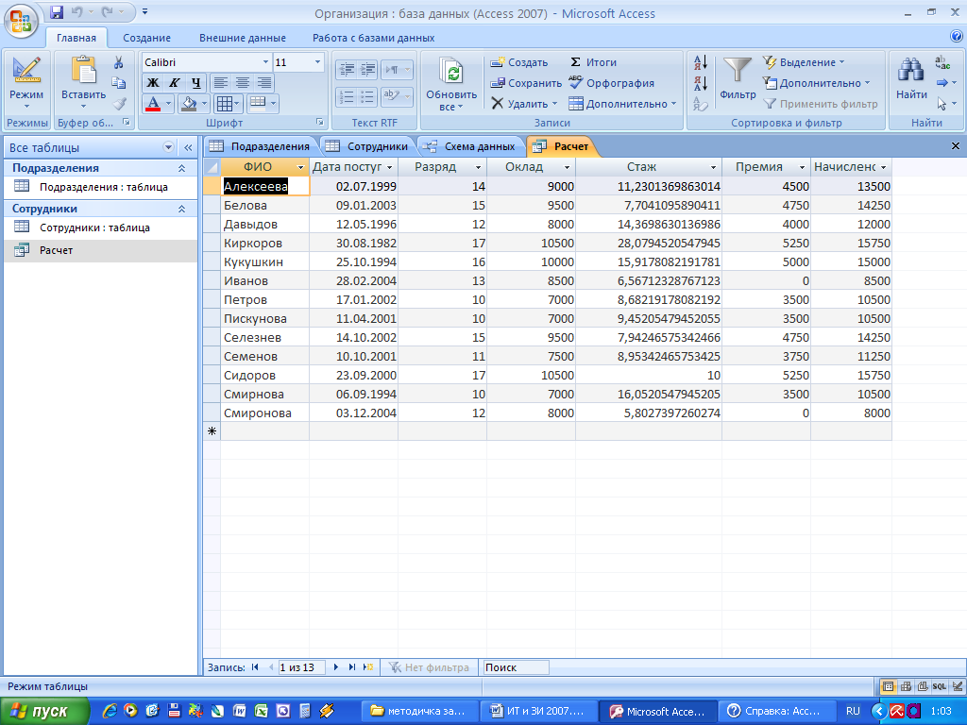
Task: Click current record number field
Action: pyautogui.click(x=301, y=667)
